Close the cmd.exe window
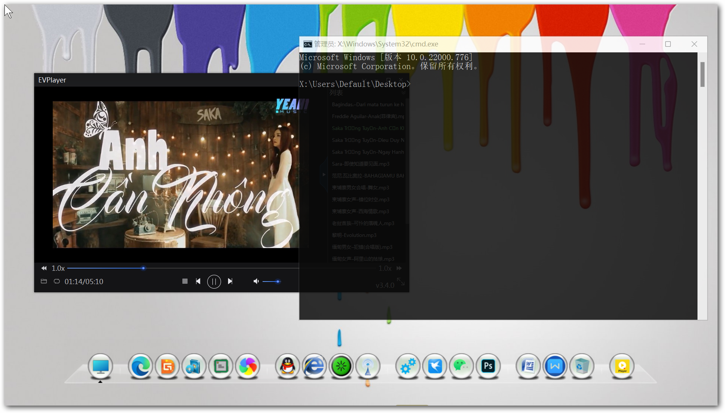 point(694,44)
